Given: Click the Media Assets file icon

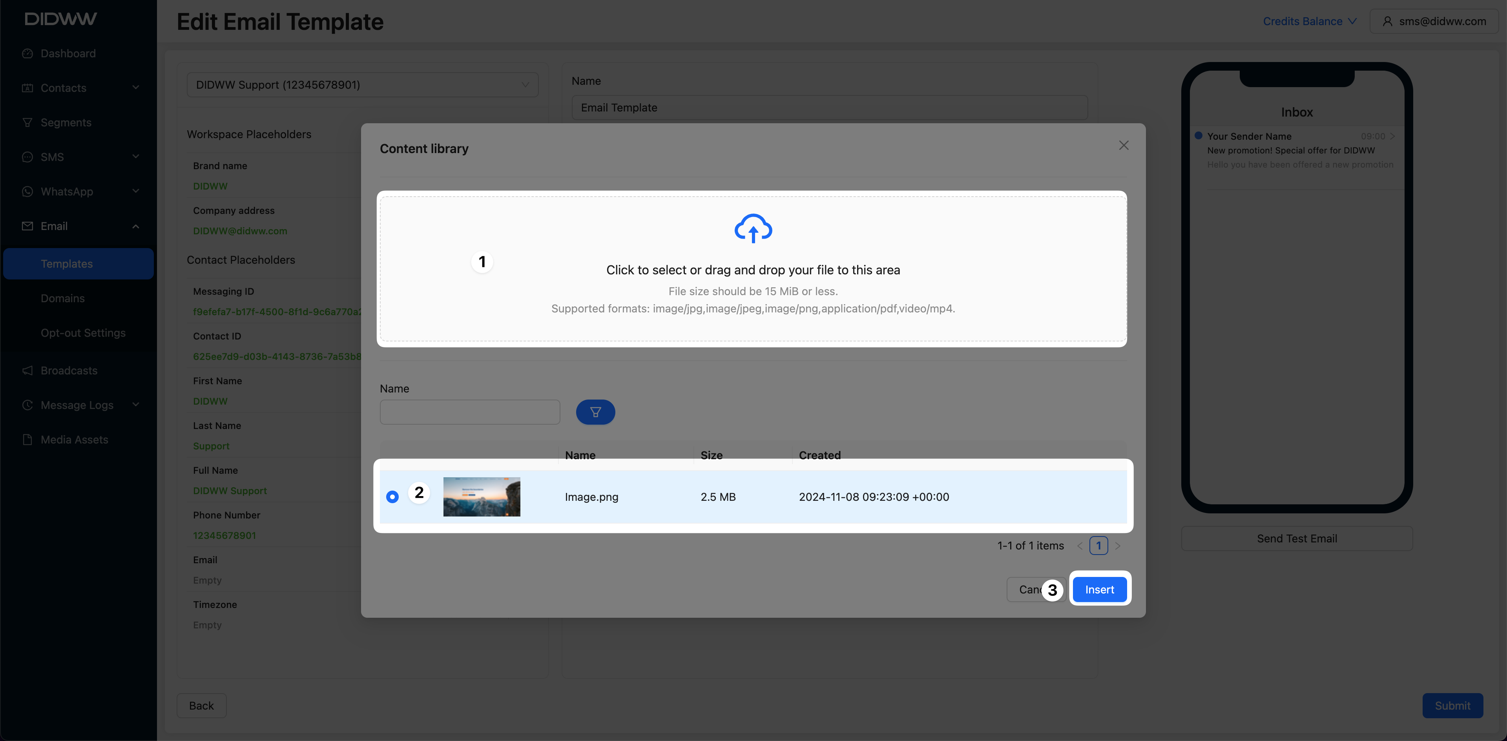Looking at the screenshot, I should pyautogui.click(x=27, y=440).
